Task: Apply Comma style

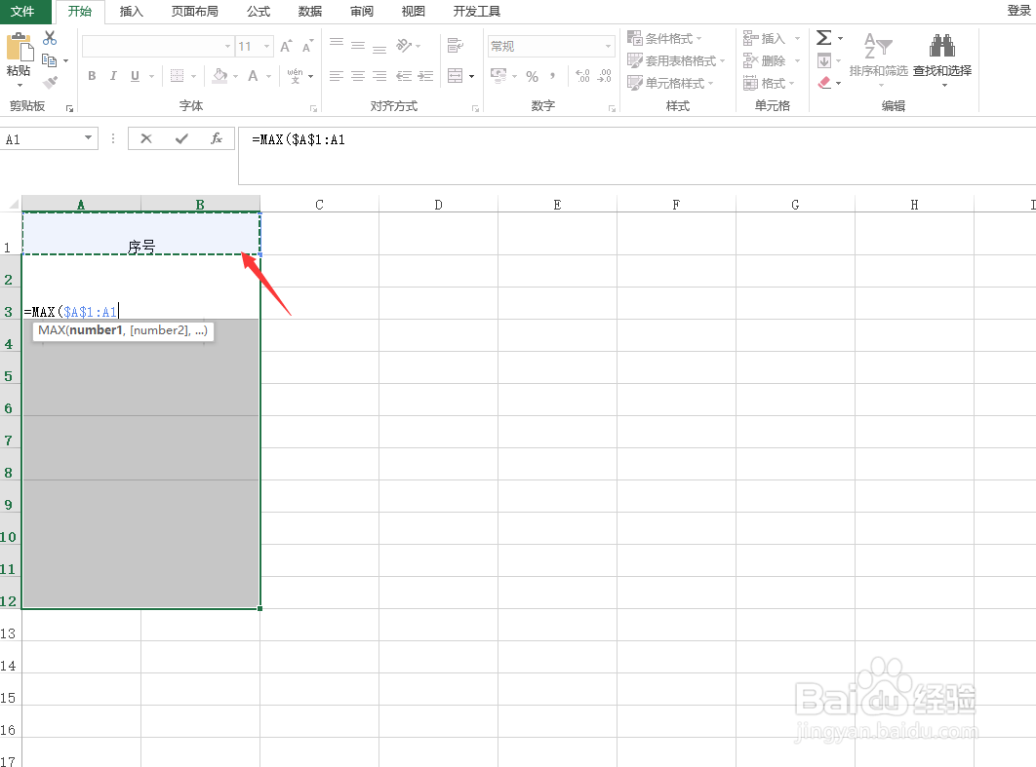Action: tap(552, 76)
